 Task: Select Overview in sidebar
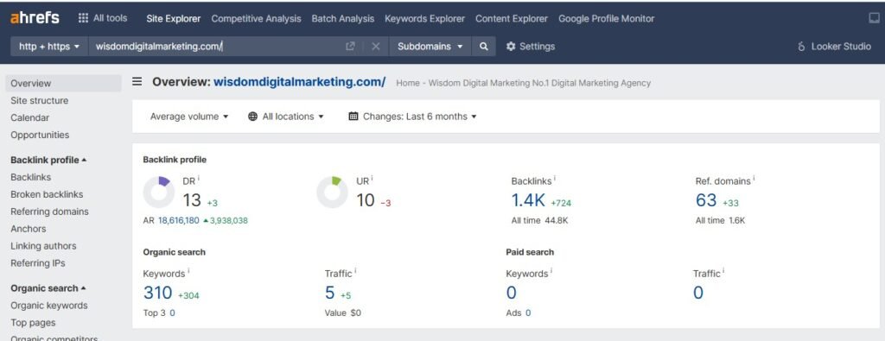[63, 84]
